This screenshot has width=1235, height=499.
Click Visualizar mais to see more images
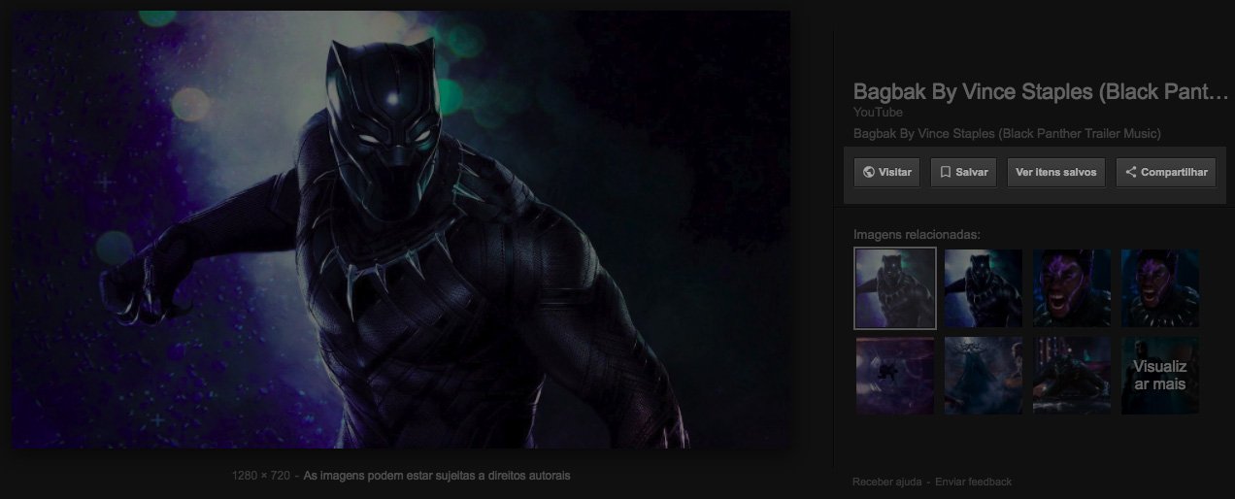[x=1159, y=376]
